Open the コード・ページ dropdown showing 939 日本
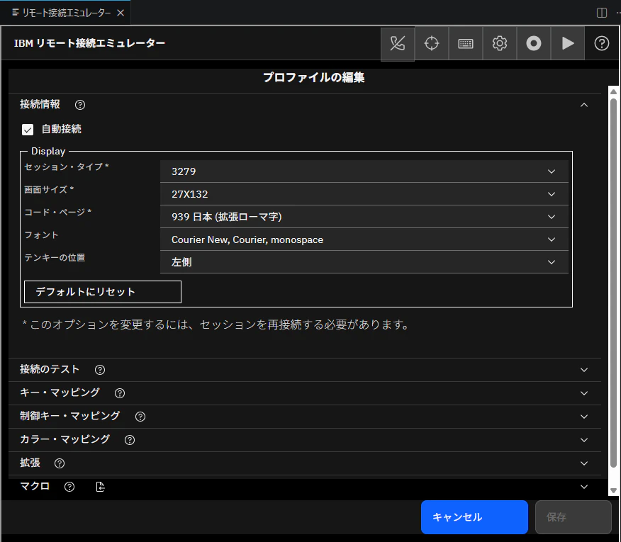The height and width of the screenshot is (542, 621). click(364, 217)
